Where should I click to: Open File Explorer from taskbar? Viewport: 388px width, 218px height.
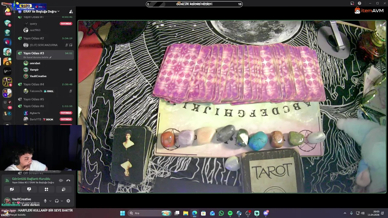(x=186, y=213)
